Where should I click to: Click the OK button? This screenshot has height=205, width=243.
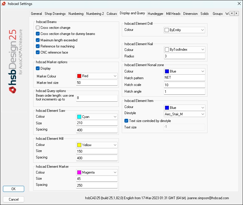point(13,189)
